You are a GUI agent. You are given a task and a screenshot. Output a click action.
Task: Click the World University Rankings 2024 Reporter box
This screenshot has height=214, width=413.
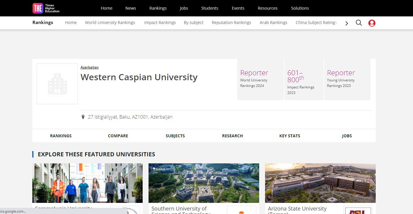pos(260,80)
